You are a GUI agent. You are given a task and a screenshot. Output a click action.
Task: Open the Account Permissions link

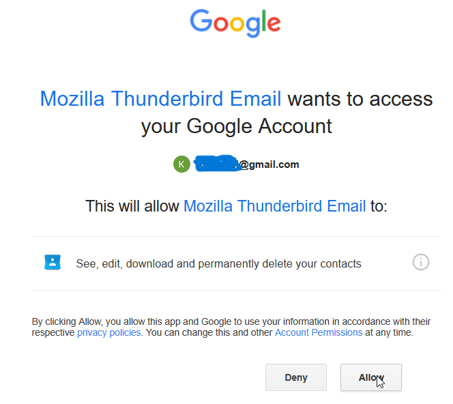318,332
